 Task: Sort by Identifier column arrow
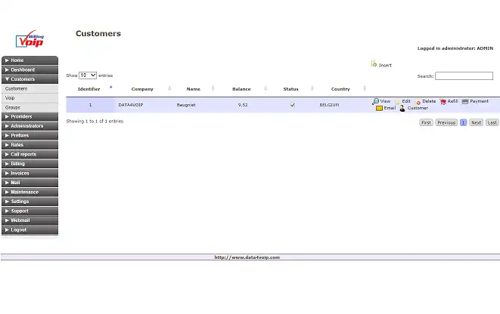pos(110,87)
